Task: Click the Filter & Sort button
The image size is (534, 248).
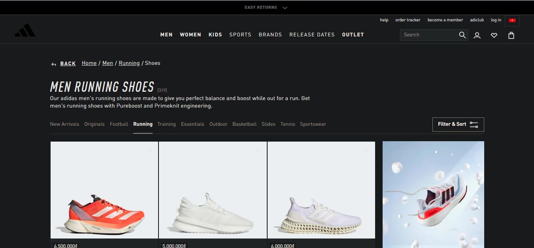Action: coord(458,124)
